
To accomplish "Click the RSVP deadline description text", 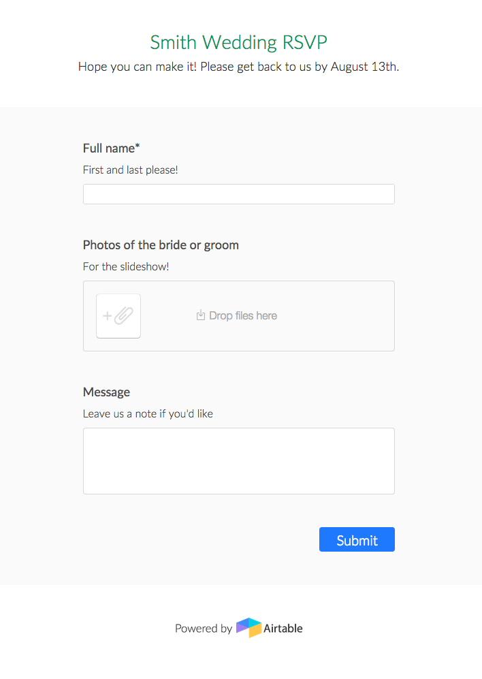I will click(x=238, y=67).
